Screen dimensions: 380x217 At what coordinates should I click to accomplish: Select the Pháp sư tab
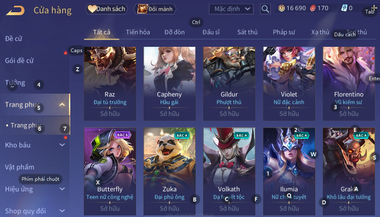pyautogui.click(x=284, y=32)
